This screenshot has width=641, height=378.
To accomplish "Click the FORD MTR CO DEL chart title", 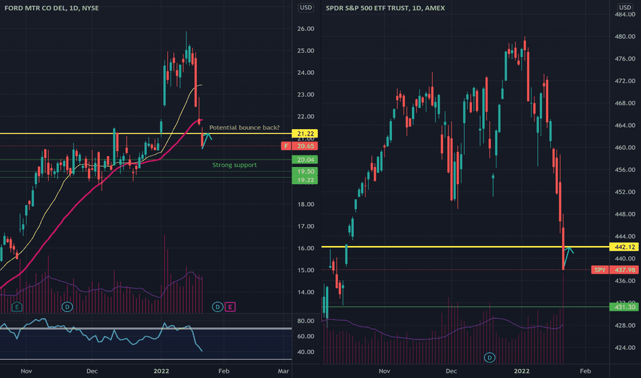I will click(x=52, y=8).
